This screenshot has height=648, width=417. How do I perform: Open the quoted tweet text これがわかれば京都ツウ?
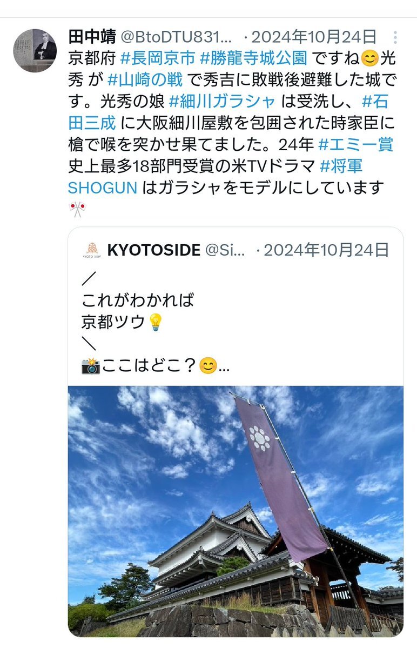click(x=138, y=311)
